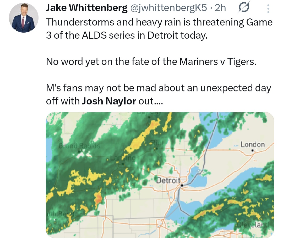Click the Jake Whittenberg display name
Viewport: 283px width, 244px height.
coord(87,8)
